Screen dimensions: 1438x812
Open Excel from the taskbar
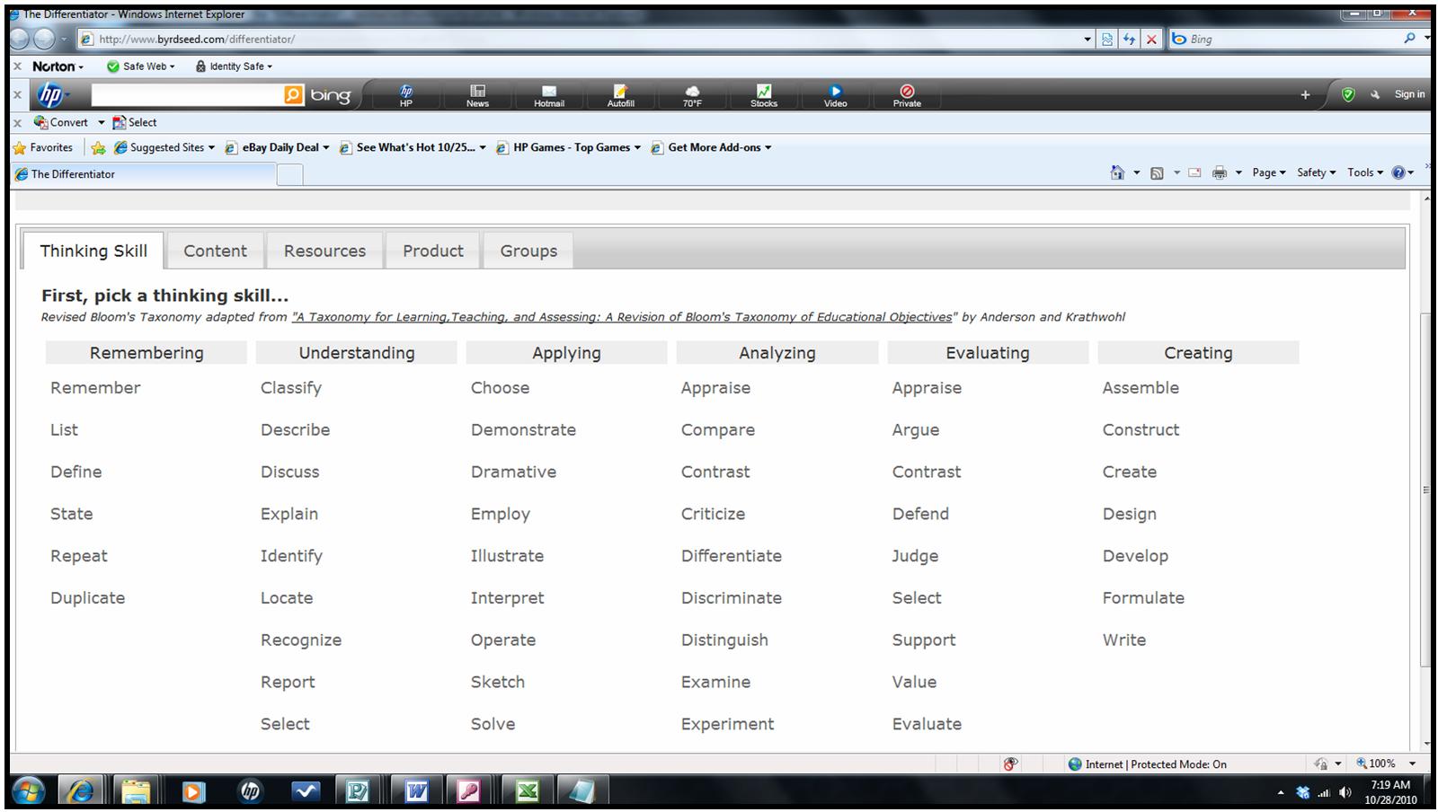click(528, 790)
